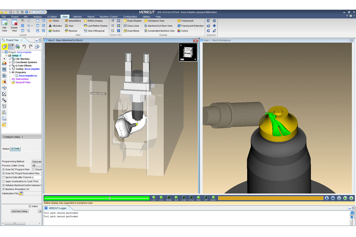The height and width of the screenshot is (237, 356).
Task: Click the undo arrow in Project Tree
Action: (x=24, y=47)
